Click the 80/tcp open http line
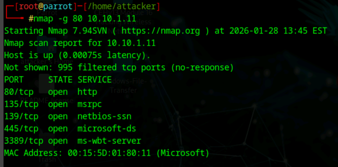Image resolution: width=338 pixels, height=167 pixels. point(51,92)
